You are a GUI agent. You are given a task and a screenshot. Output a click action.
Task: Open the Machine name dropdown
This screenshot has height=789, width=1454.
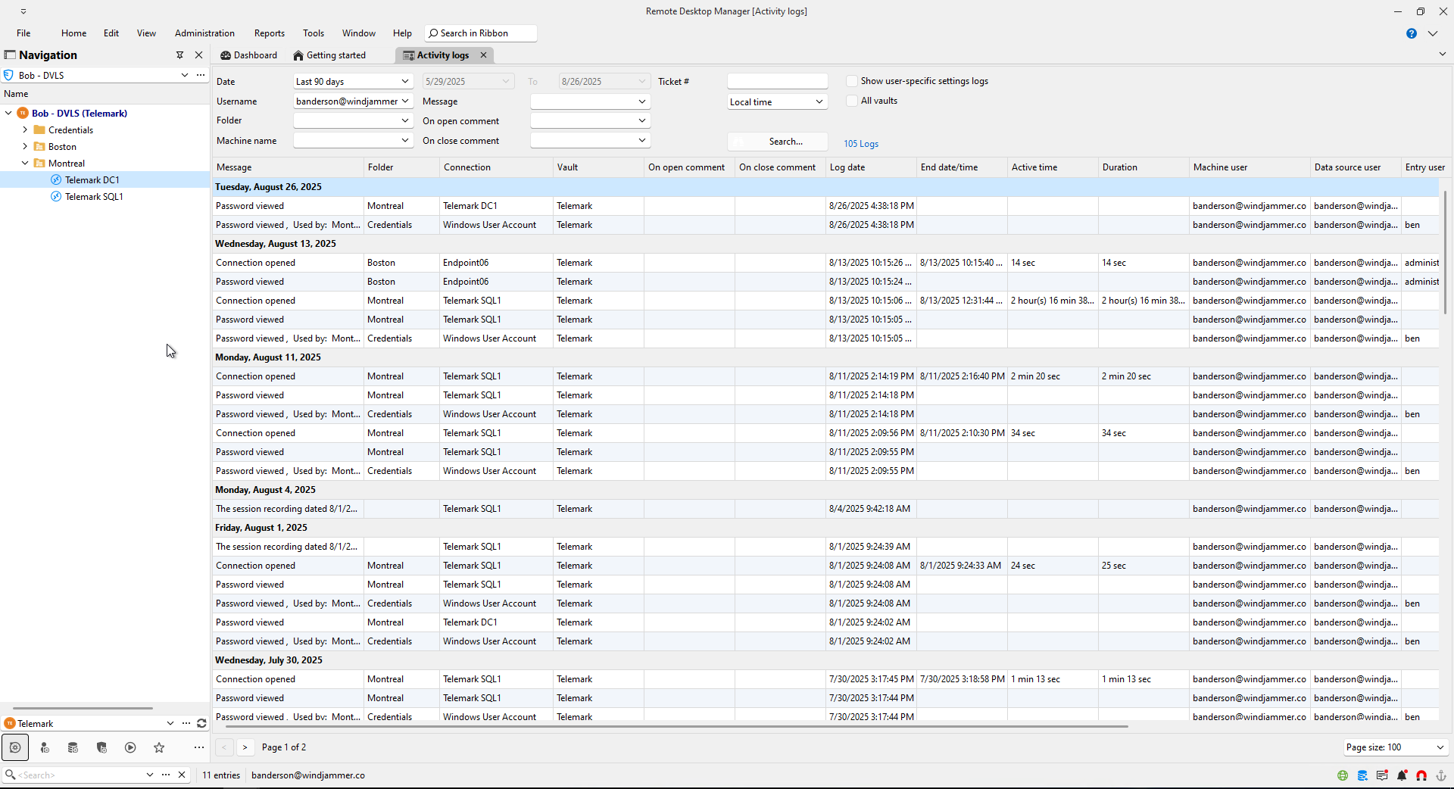coord(405,140)
